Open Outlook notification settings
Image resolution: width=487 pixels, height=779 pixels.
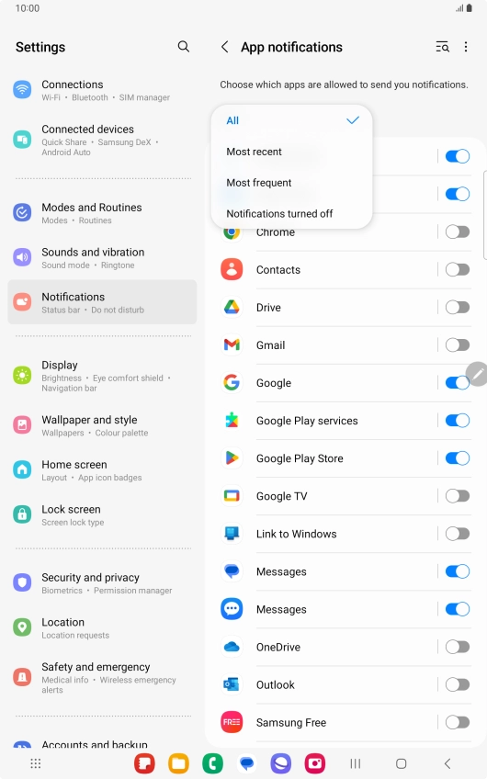[x=327, y=684]
